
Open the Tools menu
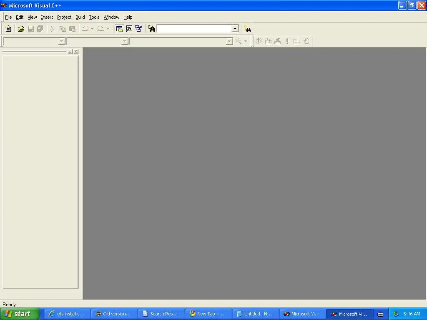[94, 17]
